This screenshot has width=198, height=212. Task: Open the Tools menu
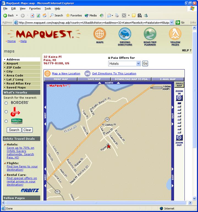(x=48, y=8)
